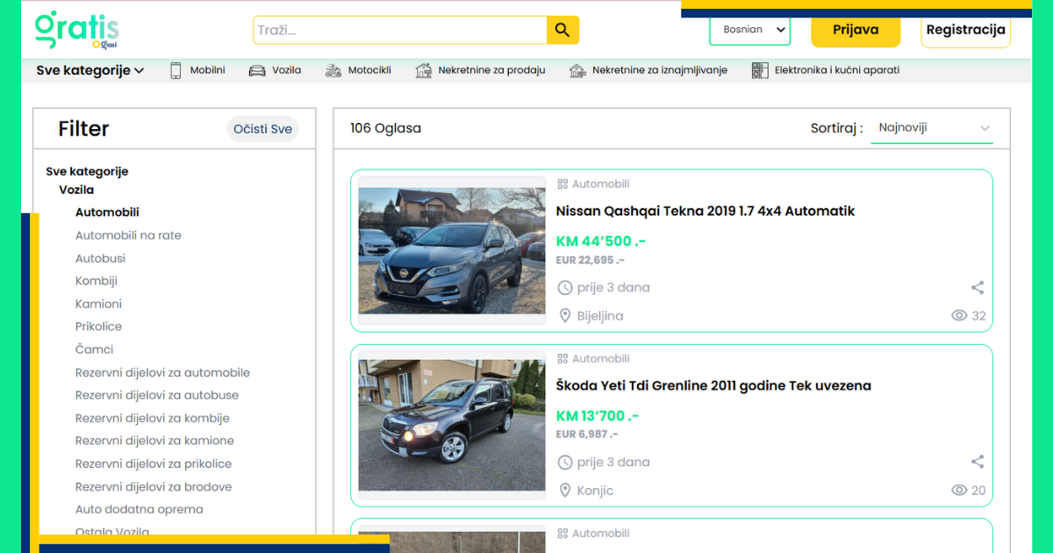
Task: Share the Nissan Qashqai listing
Action: pyautogui.click(x=978, y=287)
